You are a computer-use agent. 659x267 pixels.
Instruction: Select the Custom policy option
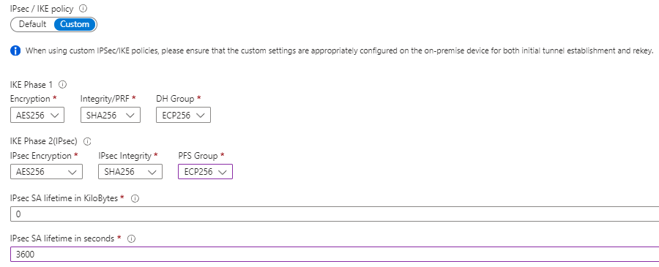point(75,24)
